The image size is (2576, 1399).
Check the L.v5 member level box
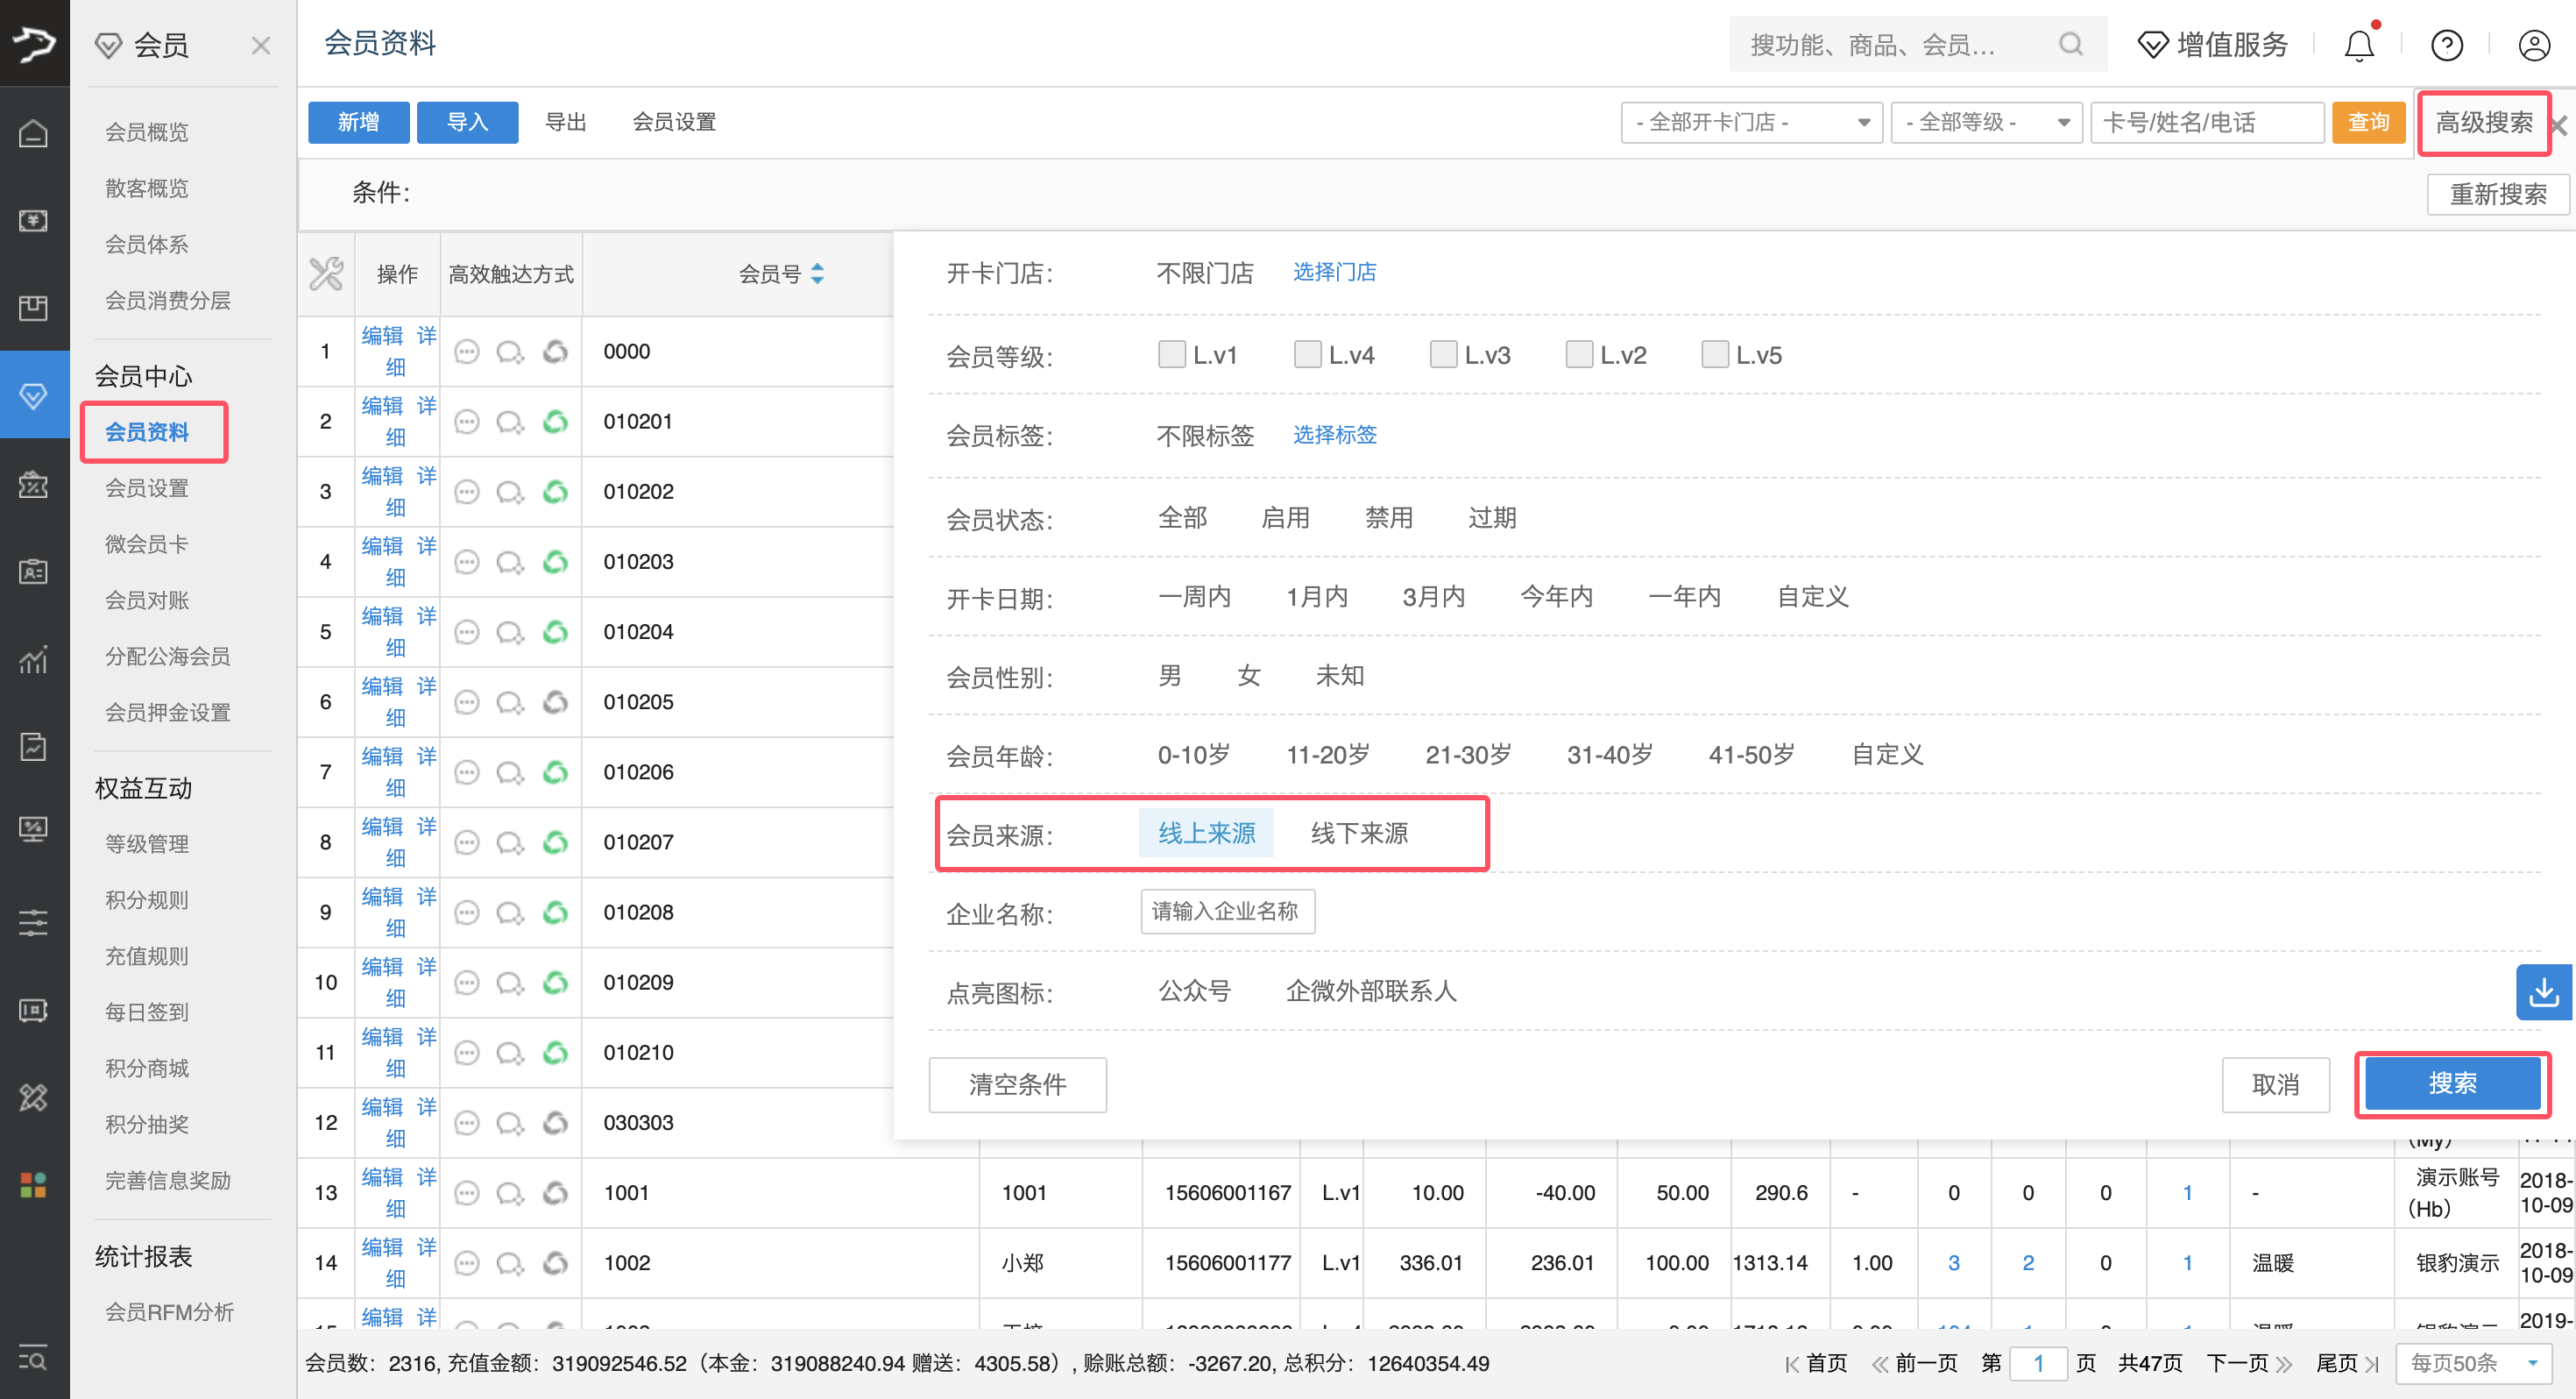pyautogui.click(x=1715, y=354)
